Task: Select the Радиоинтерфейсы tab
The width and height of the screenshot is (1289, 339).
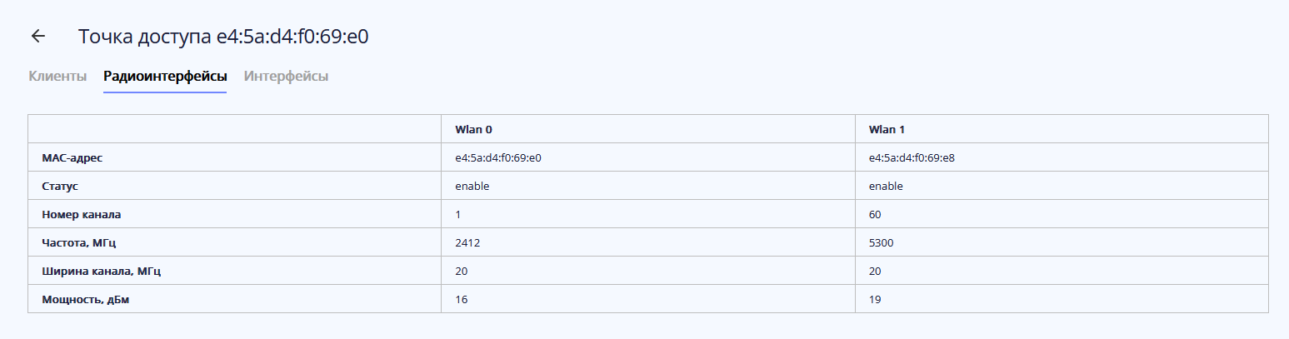Action: [x=165, y=77]
